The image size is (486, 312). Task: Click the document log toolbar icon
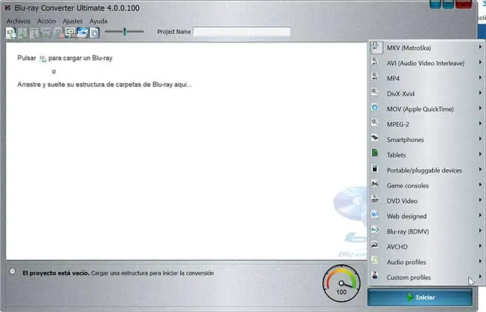pyautogui.click(x=94, y=33)
